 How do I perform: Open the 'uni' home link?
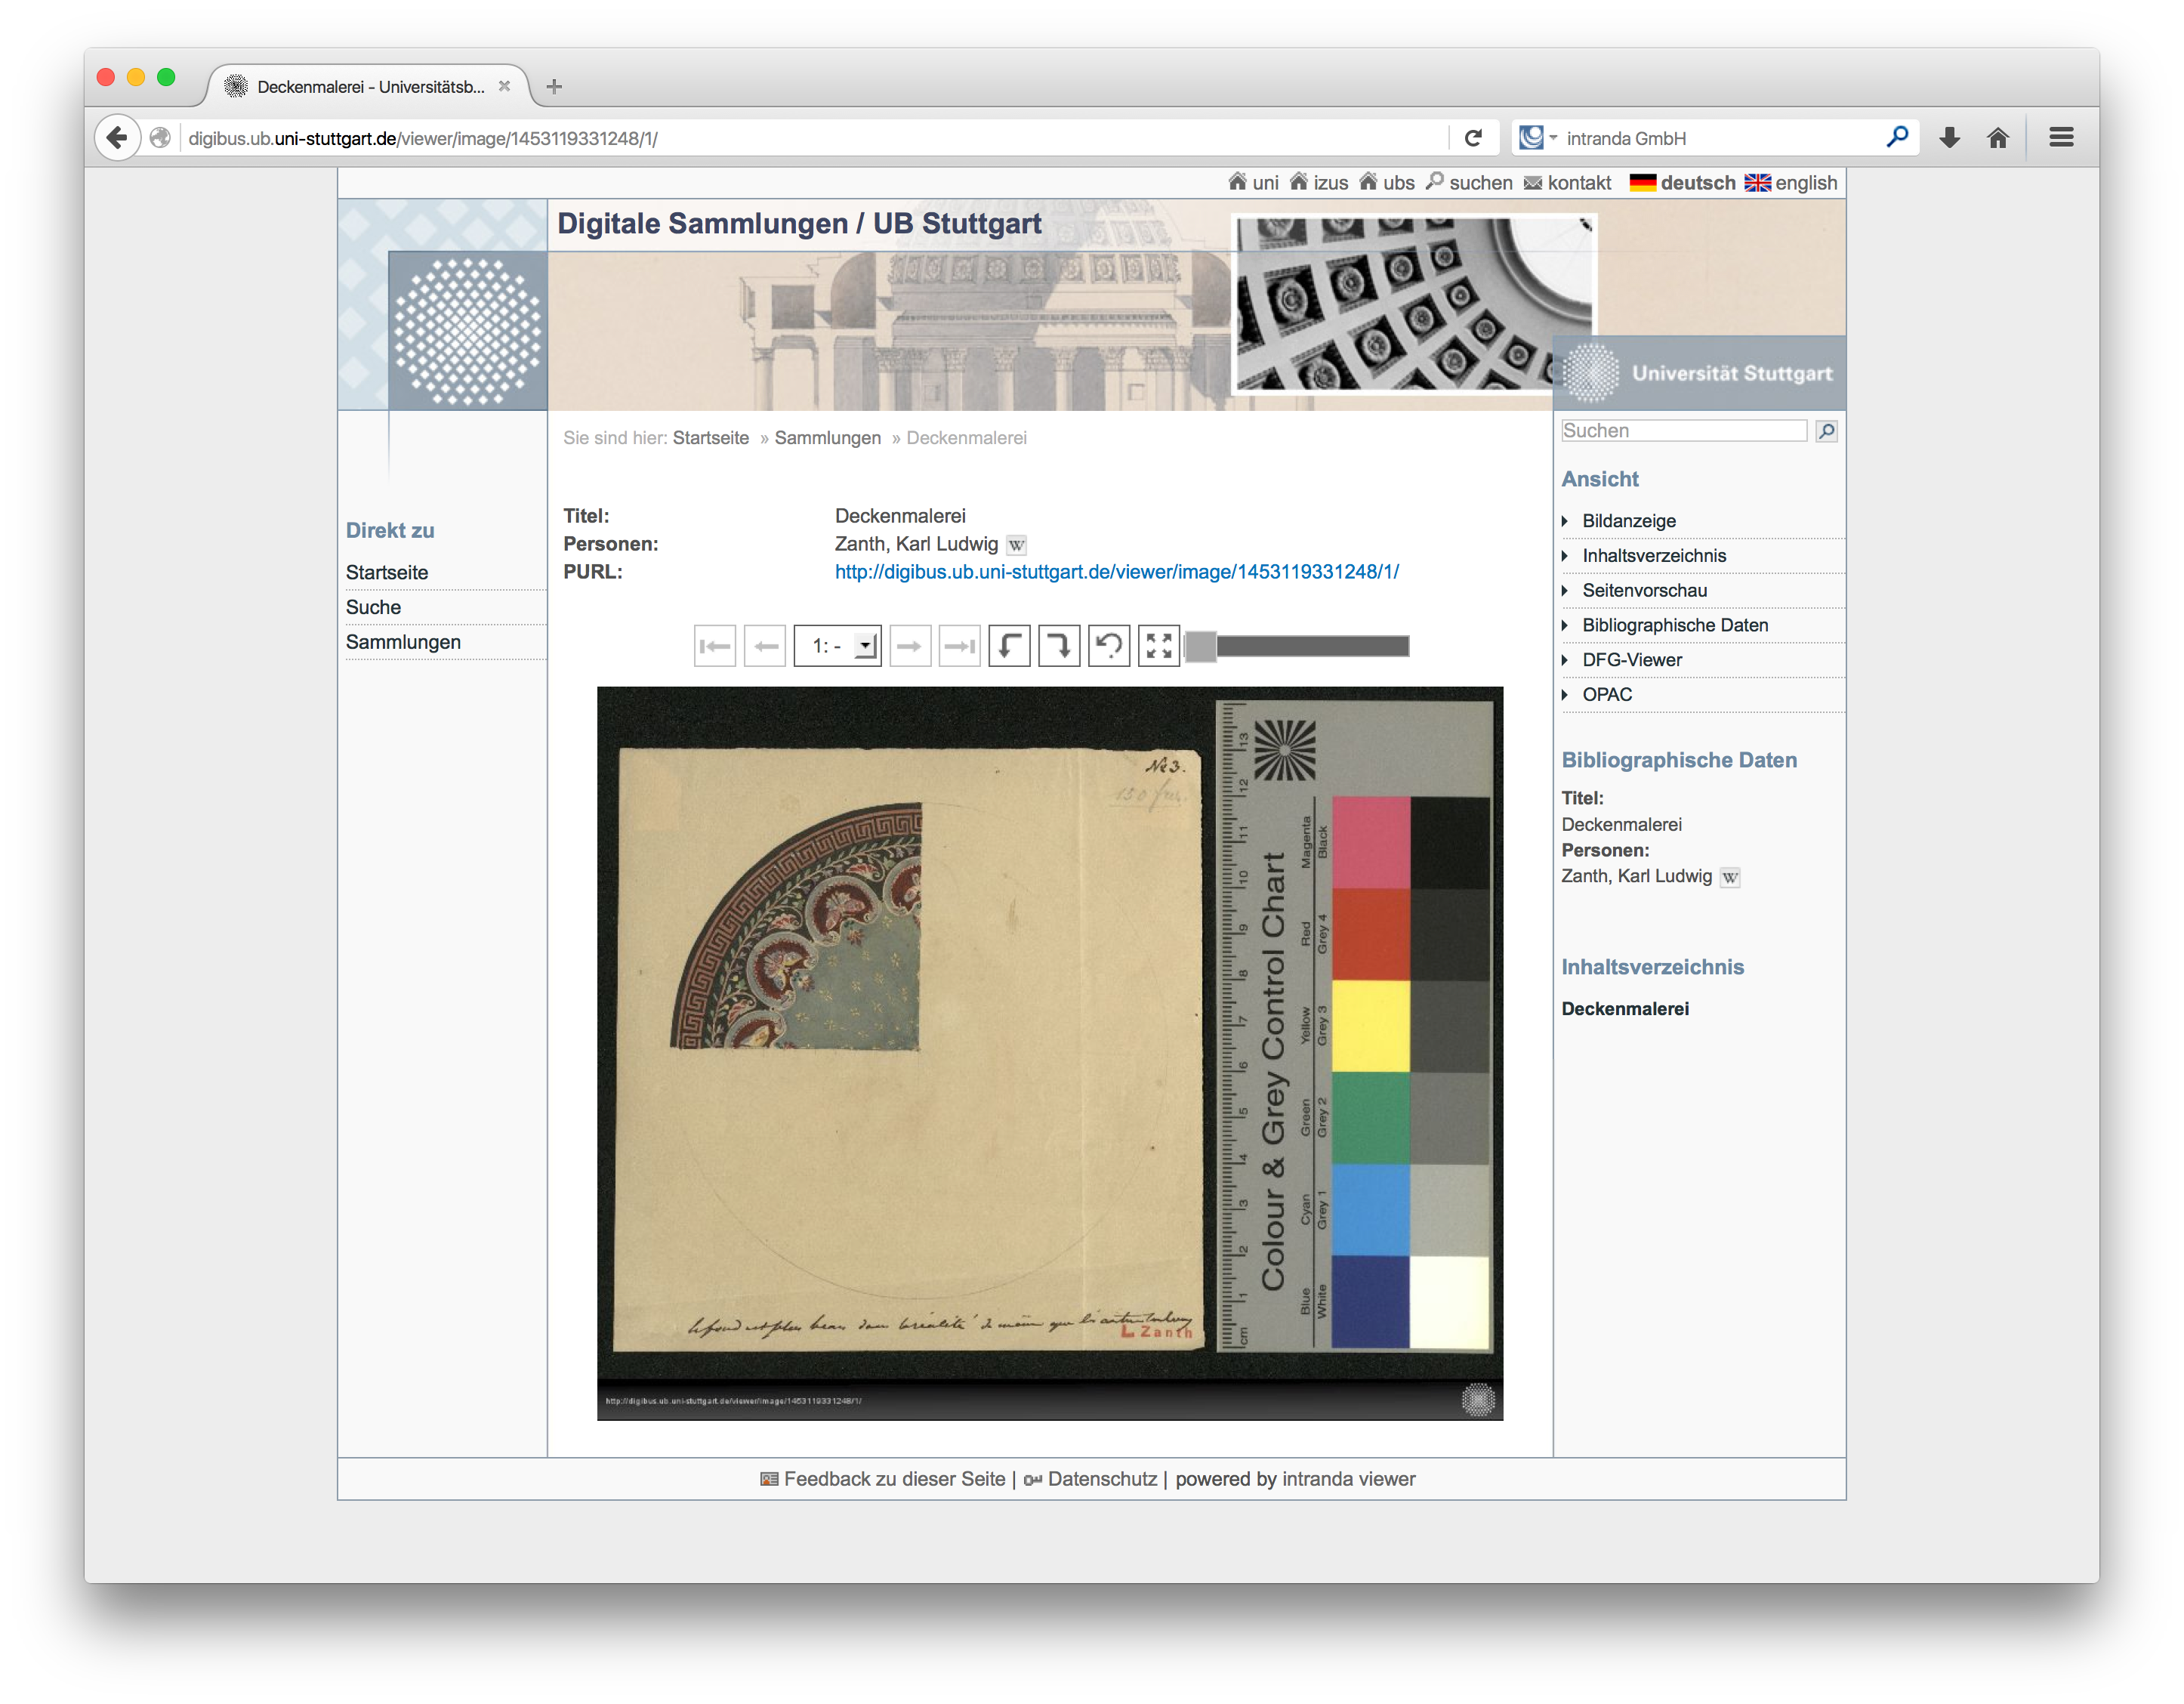pyautogui.click(x=1253, y=182)
